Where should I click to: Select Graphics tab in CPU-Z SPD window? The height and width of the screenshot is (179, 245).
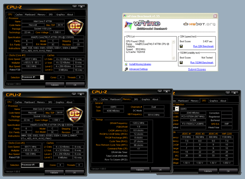[x=214, y=101]
